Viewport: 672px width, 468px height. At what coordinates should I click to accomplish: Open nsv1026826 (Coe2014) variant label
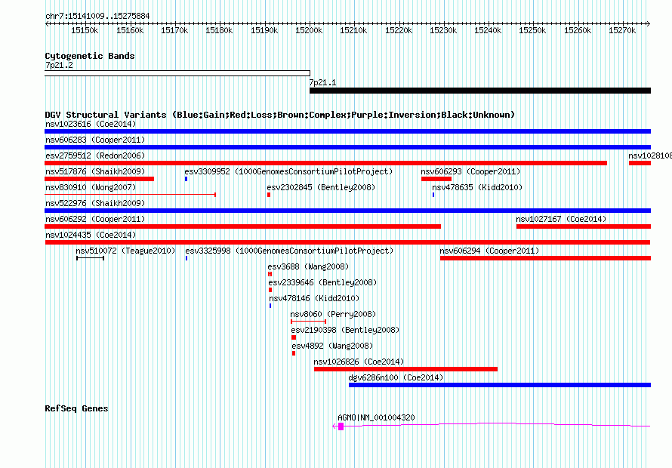pos(359,362)
